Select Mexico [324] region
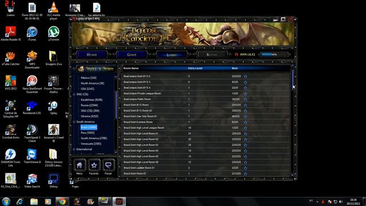 click(x=89, y=78)
